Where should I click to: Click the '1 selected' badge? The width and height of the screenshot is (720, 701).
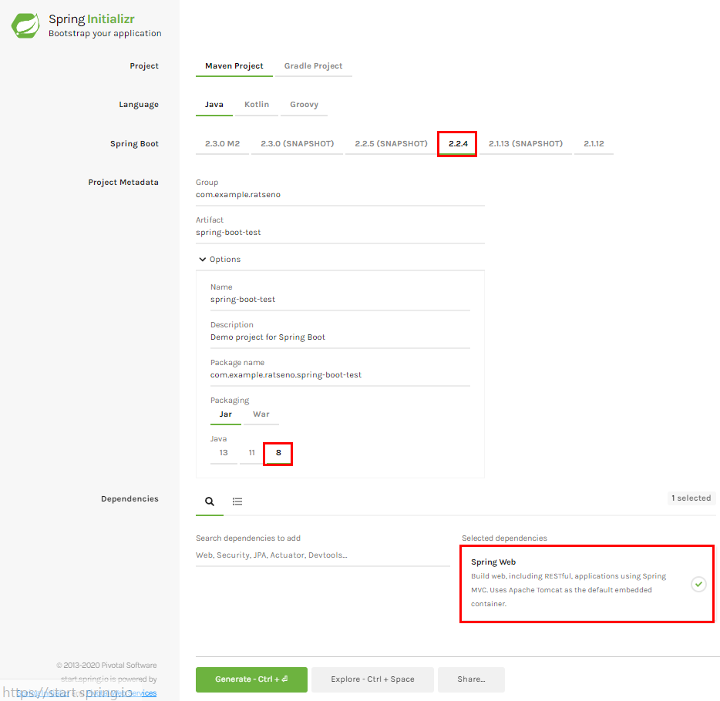click(x=691, y=498)
